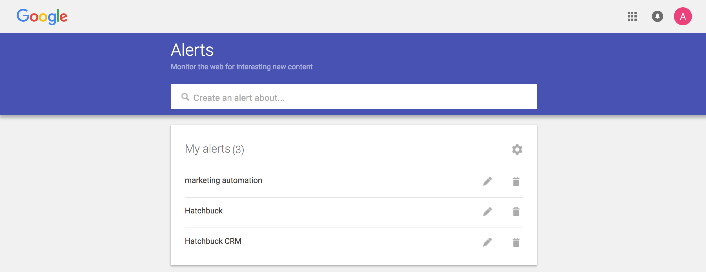Edit the Hatchbuck CRM alert
This screenshot has height=272, width=706.
[x=487, y=242]
